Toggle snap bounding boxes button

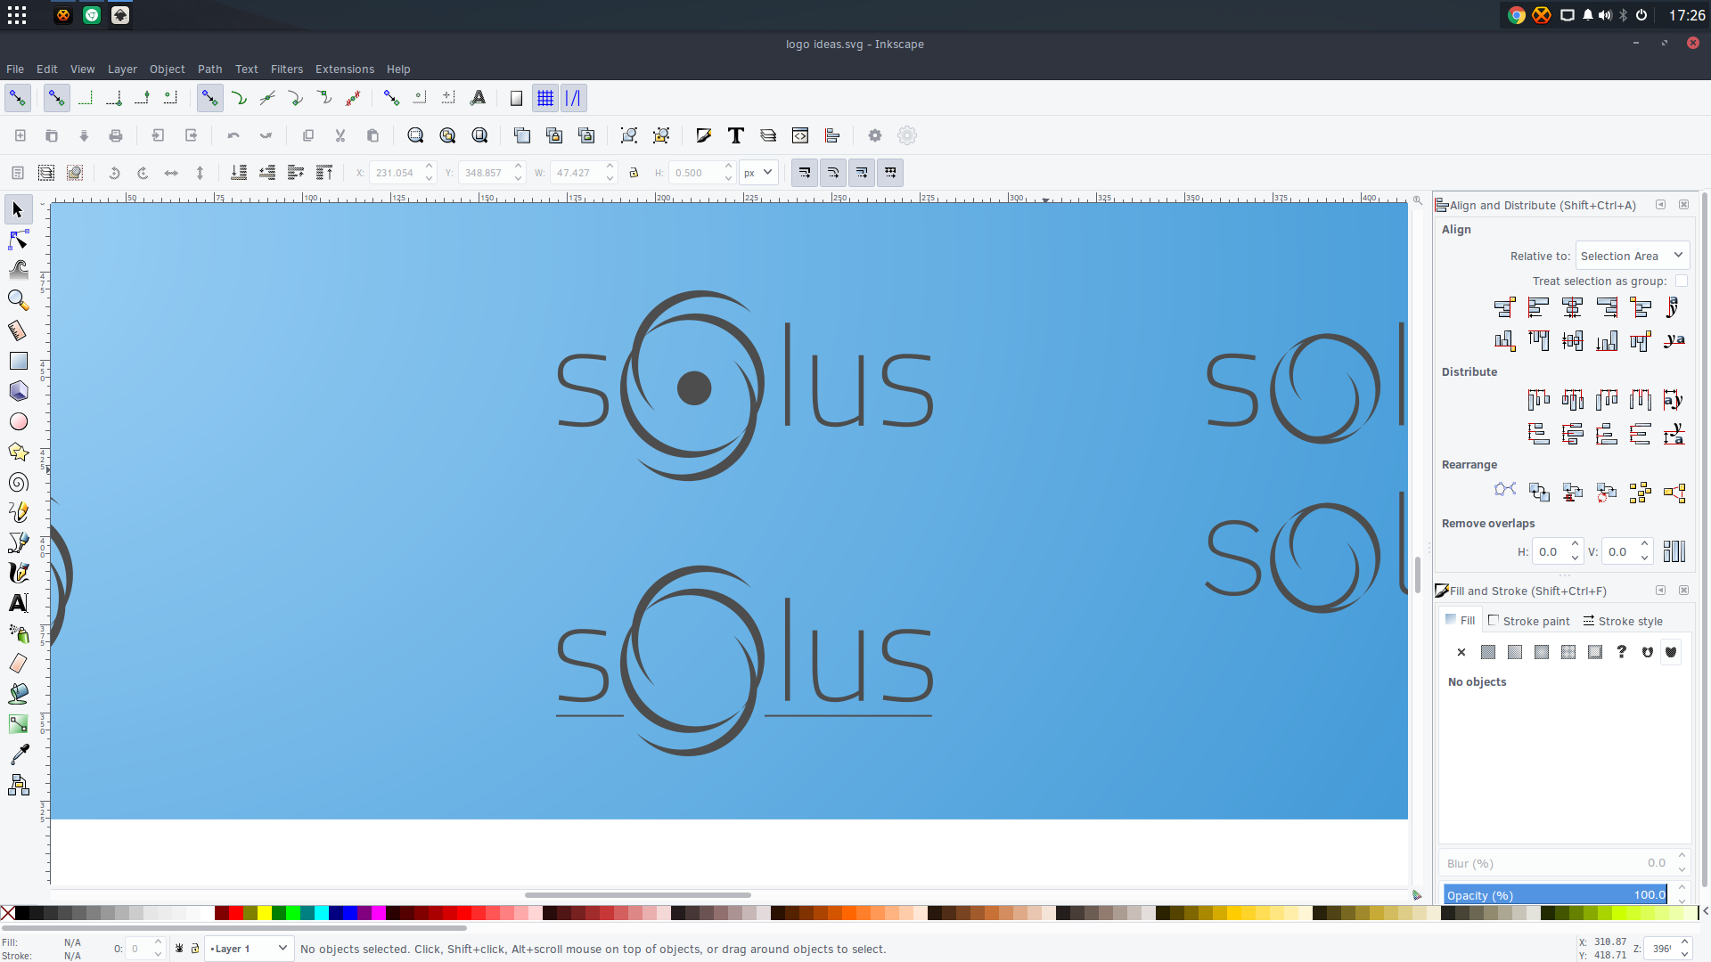56,98
